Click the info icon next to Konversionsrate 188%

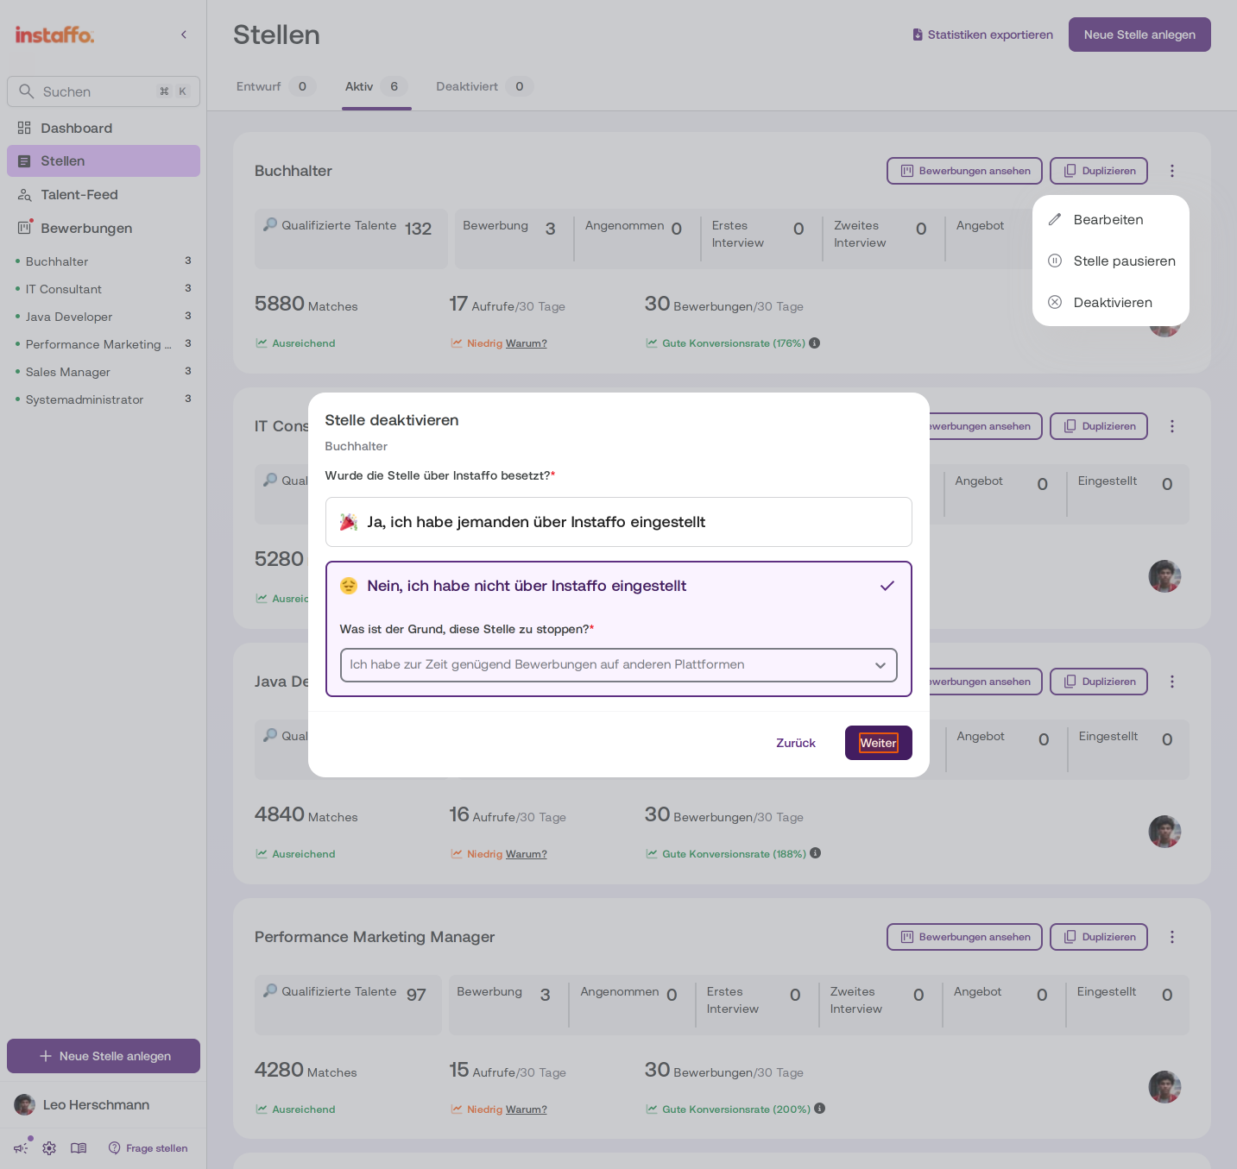pos(816,853)
